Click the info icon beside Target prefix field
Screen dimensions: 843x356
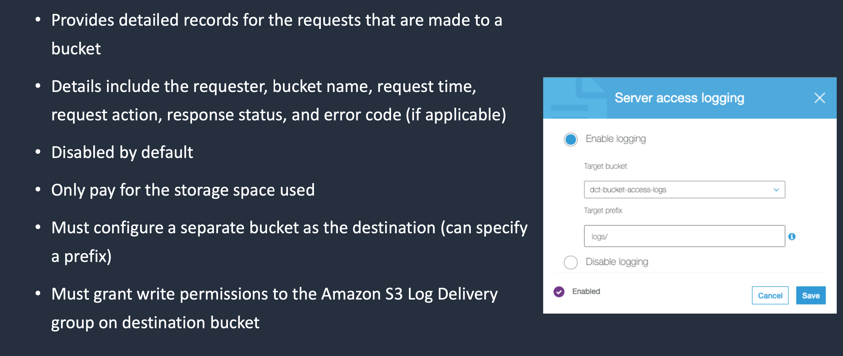pos(792,236)
